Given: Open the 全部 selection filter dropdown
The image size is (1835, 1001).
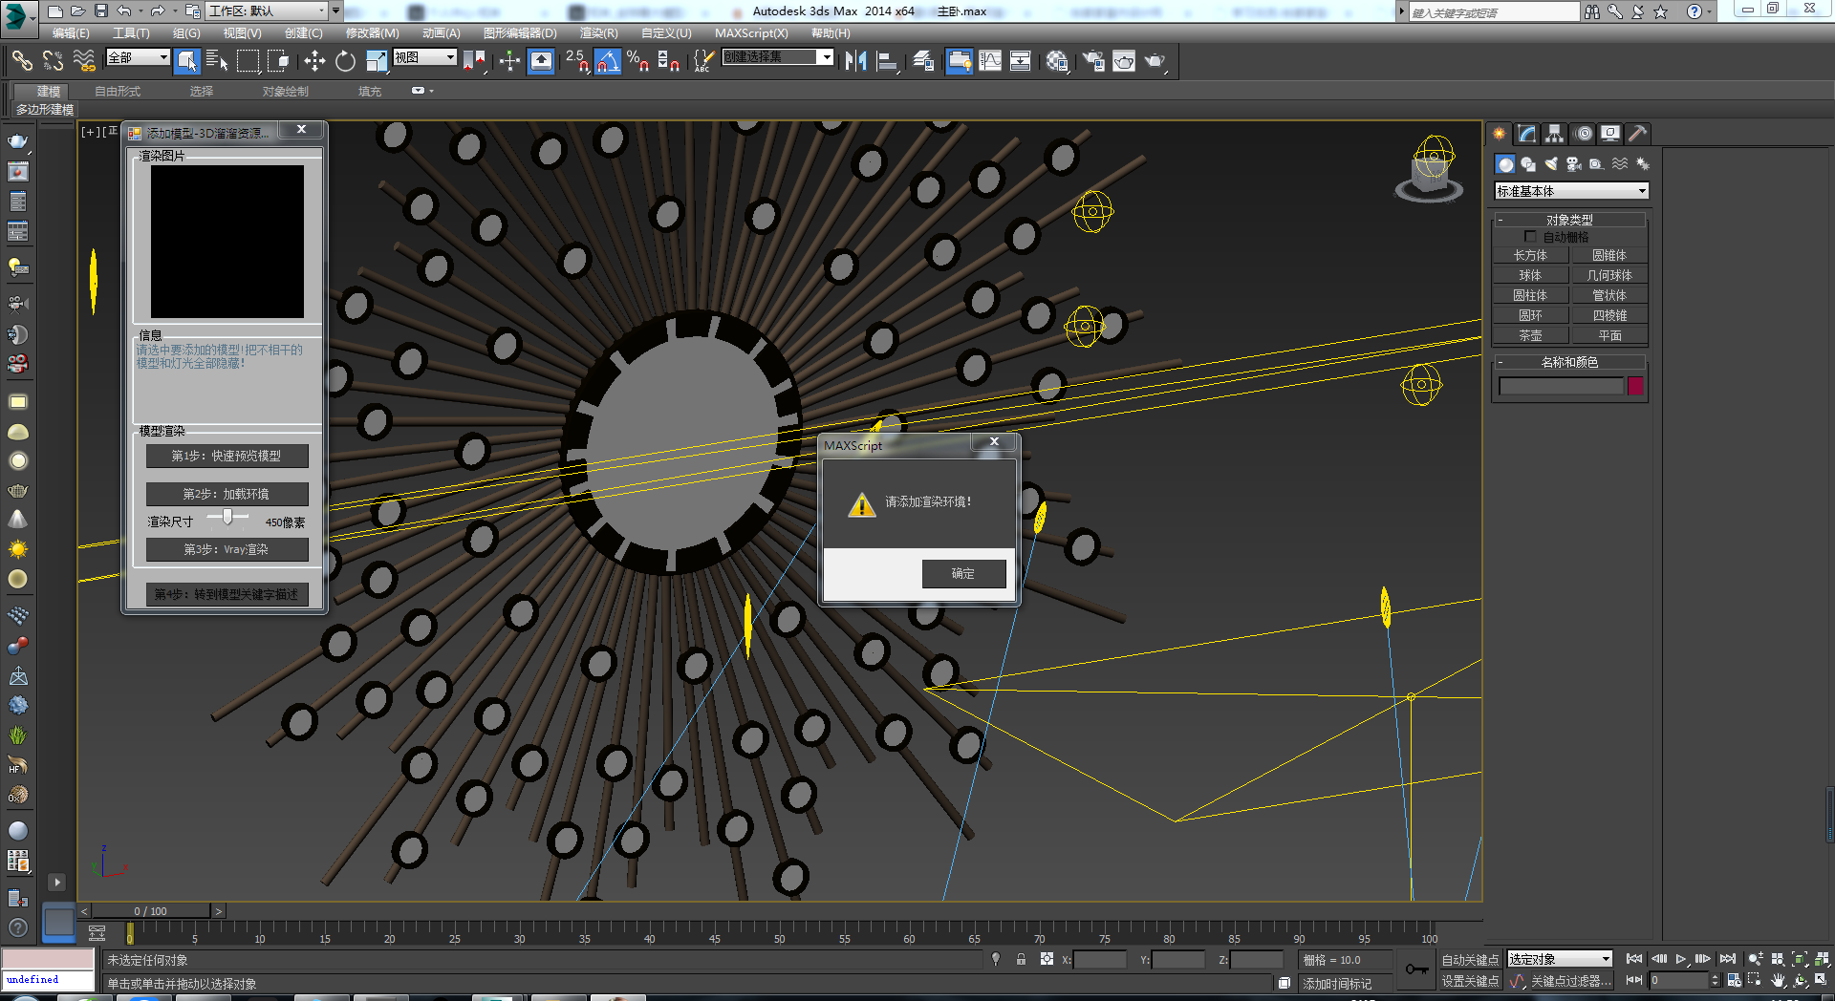Looking at the screenshot, I should pos(138,57).
